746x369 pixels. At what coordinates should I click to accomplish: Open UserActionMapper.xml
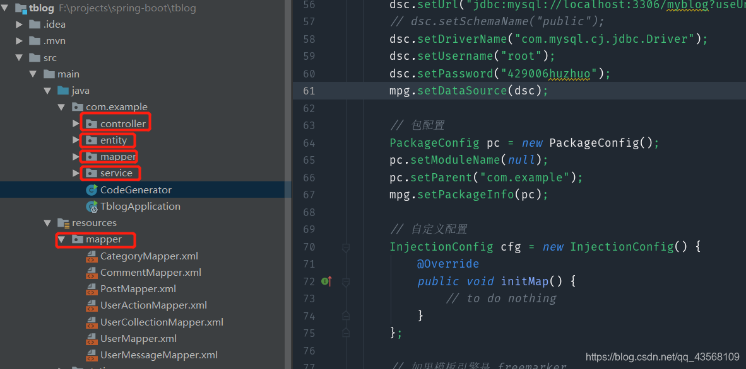(153, 305)
